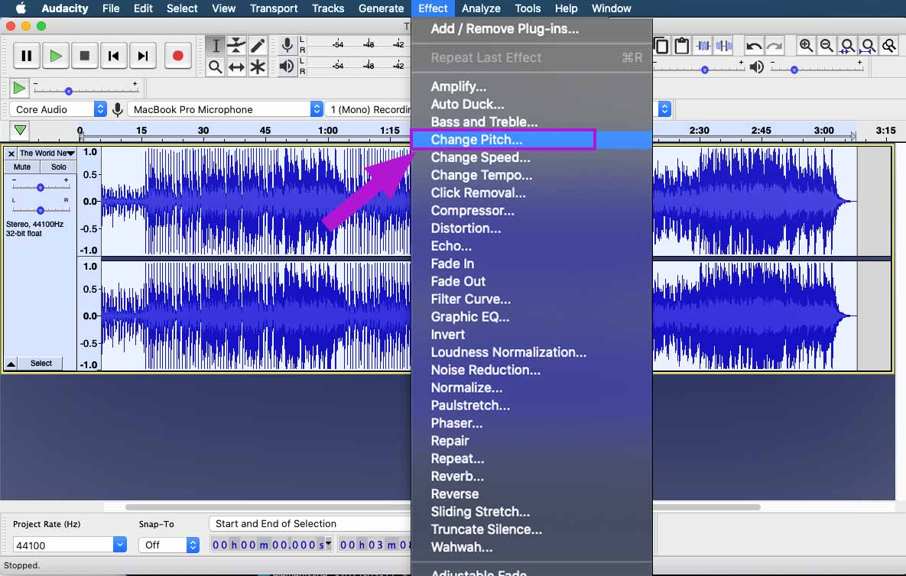Click the playback meter speaker icon
The image size is (906, 576).
click(x=287, y=66)
